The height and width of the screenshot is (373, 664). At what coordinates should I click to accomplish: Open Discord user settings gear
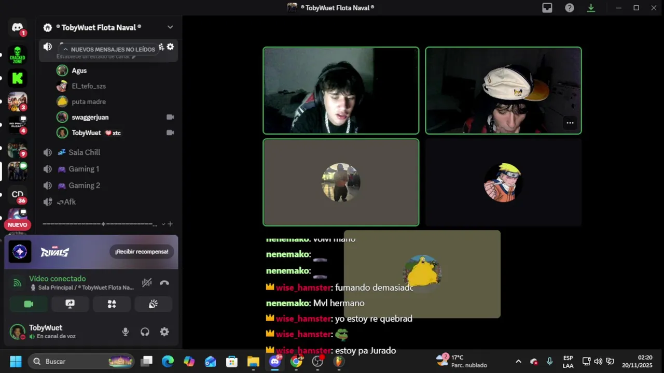[164, 332]
